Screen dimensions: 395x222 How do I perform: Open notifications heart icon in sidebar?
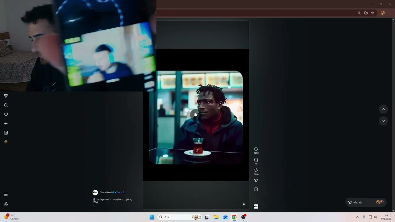click(x=6, y=114)
